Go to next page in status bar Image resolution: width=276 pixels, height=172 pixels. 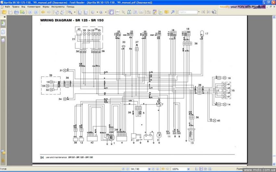(x=153, y=169)
